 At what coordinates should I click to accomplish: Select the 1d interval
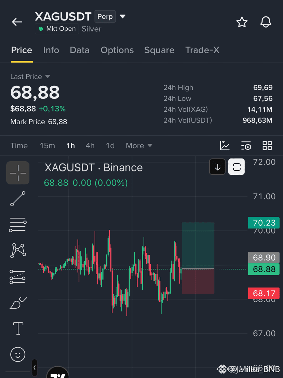110,145
